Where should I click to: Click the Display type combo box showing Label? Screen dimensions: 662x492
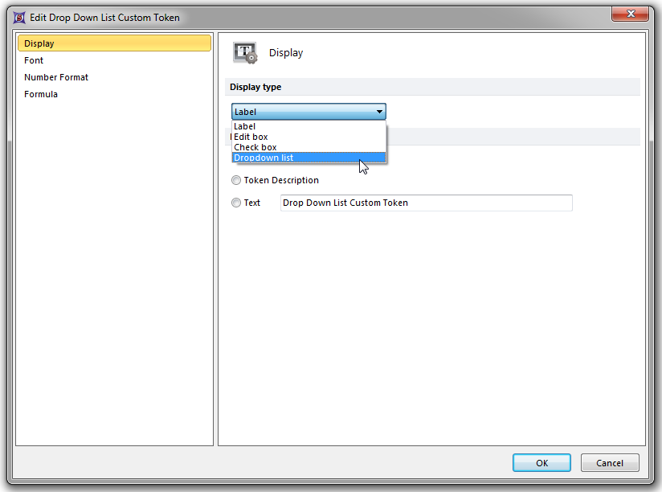pos(301,112)
